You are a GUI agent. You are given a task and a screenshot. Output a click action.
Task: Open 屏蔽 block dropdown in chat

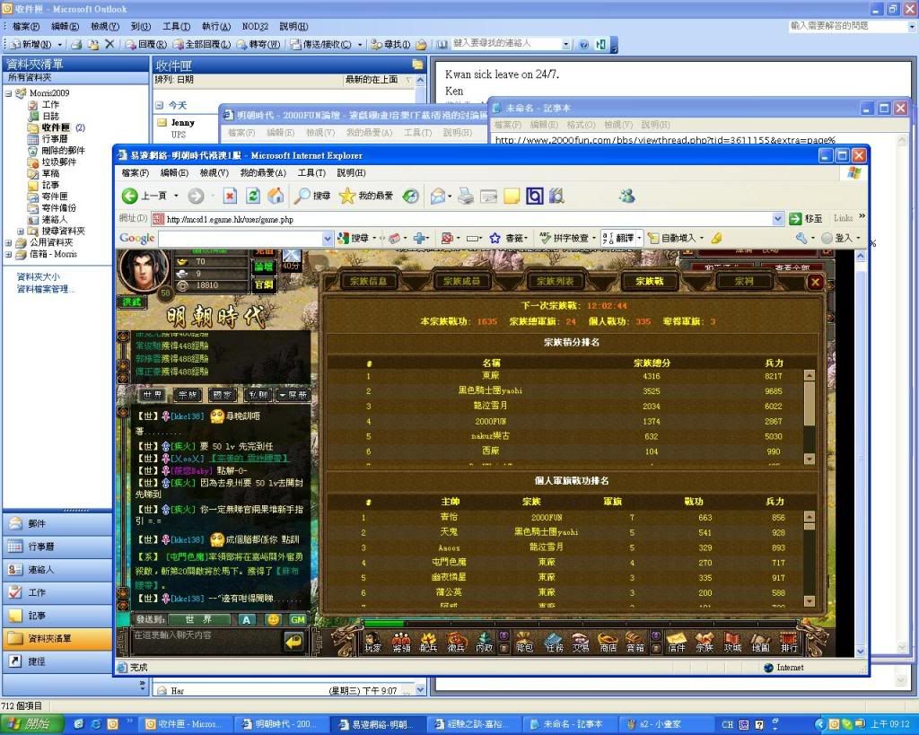pyautogui.click(x=293, y=395)
